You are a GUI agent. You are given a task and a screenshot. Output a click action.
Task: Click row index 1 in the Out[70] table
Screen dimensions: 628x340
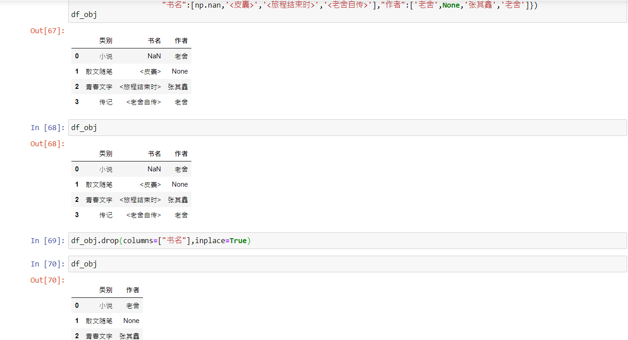click(x=77, y=321)
